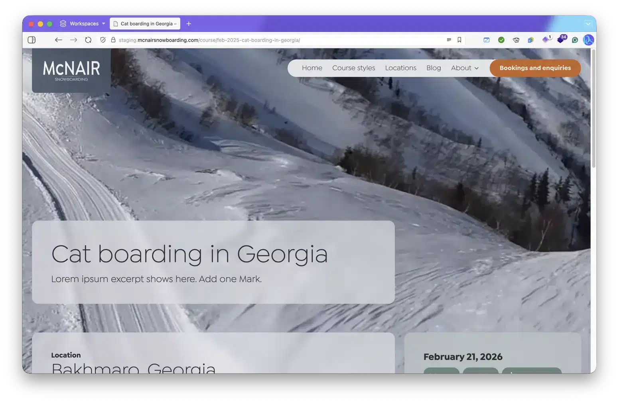Open Course styles from the navigation
The image size is (619, 403).
click(x=353, y=68)
